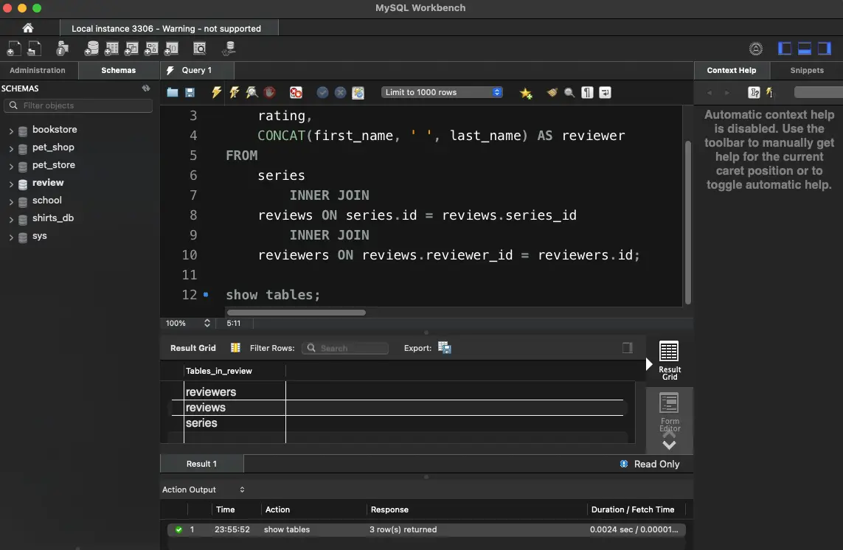
Task: Expand the pet_store schema
Action: (11, 166)
